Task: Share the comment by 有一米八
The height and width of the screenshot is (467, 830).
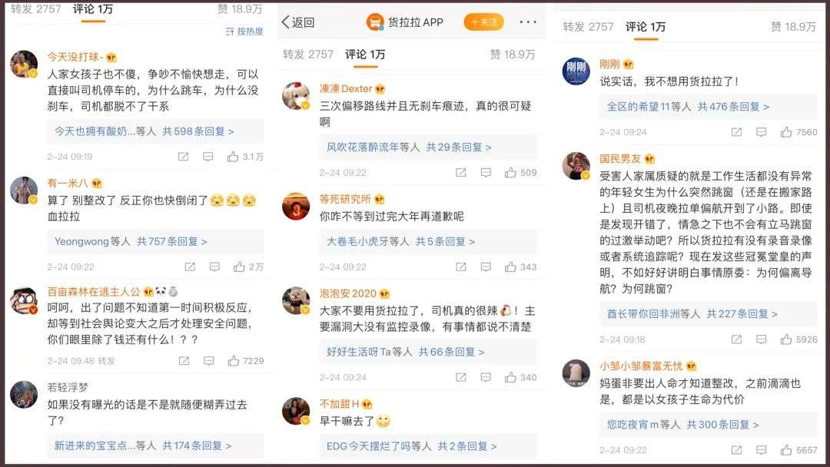Action: click(x=190, y=267)
